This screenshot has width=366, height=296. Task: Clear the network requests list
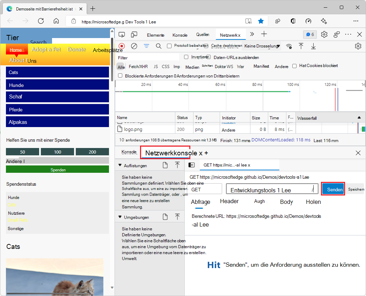tap(134, 46)
